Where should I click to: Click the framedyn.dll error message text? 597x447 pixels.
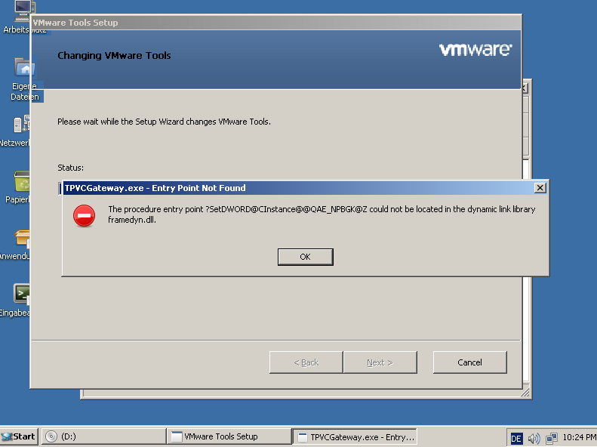tap(322, 214)
